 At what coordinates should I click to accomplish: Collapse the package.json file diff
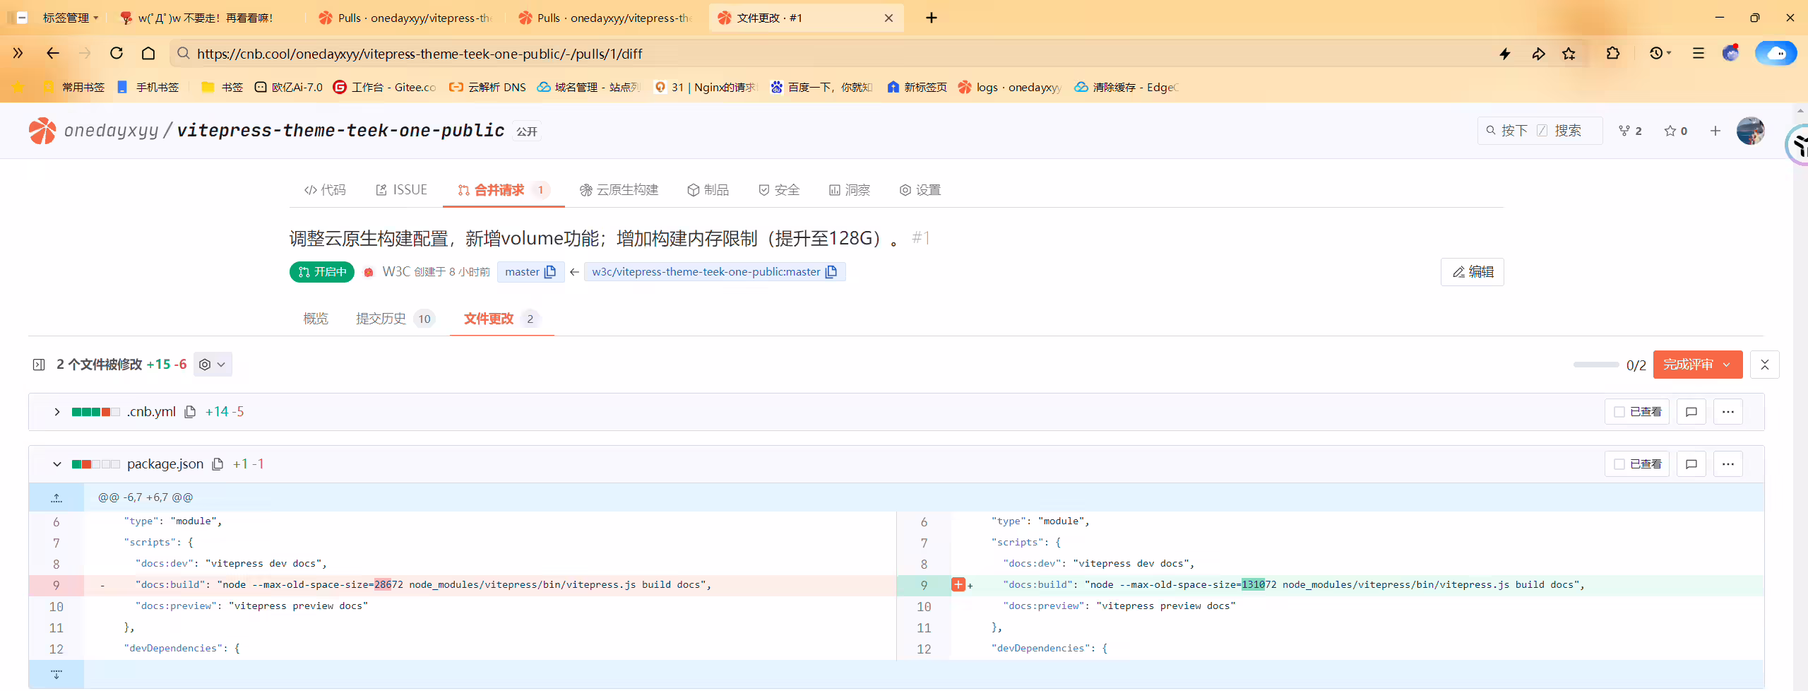click(x=56, y=464)
